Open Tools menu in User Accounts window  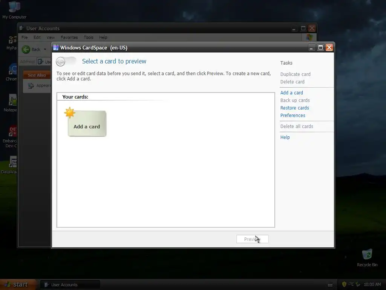(x=88, y=37)
